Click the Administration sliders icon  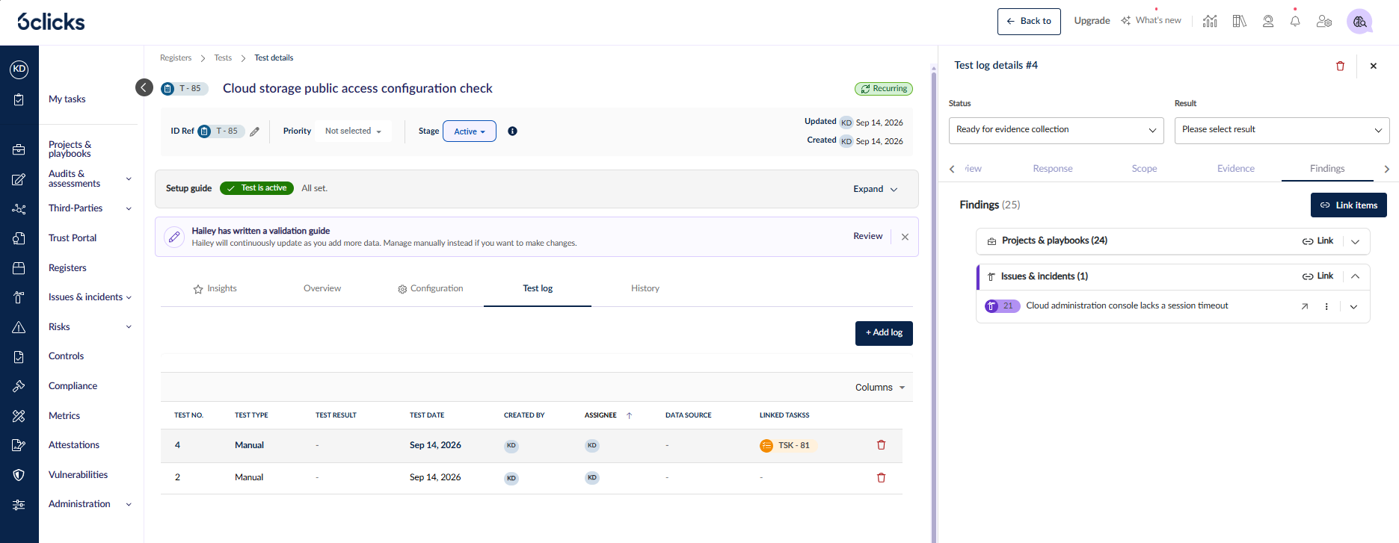click(x=19, y=505)
